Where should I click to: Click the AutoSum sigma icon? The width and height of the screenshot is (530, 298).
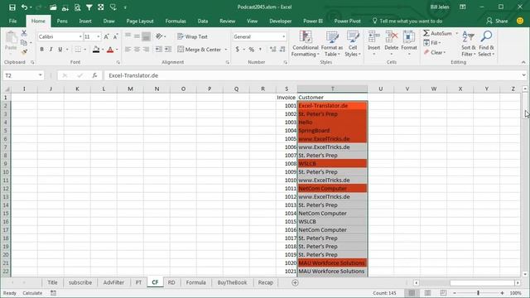pyautogui.click(x=426, y=33)
